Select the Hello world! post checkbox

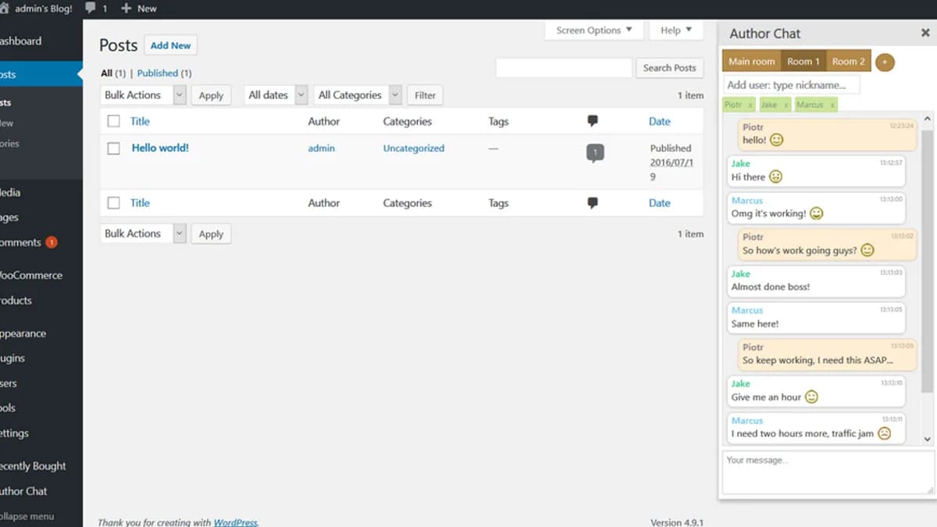pyautogui.click(x=114, y=148)
